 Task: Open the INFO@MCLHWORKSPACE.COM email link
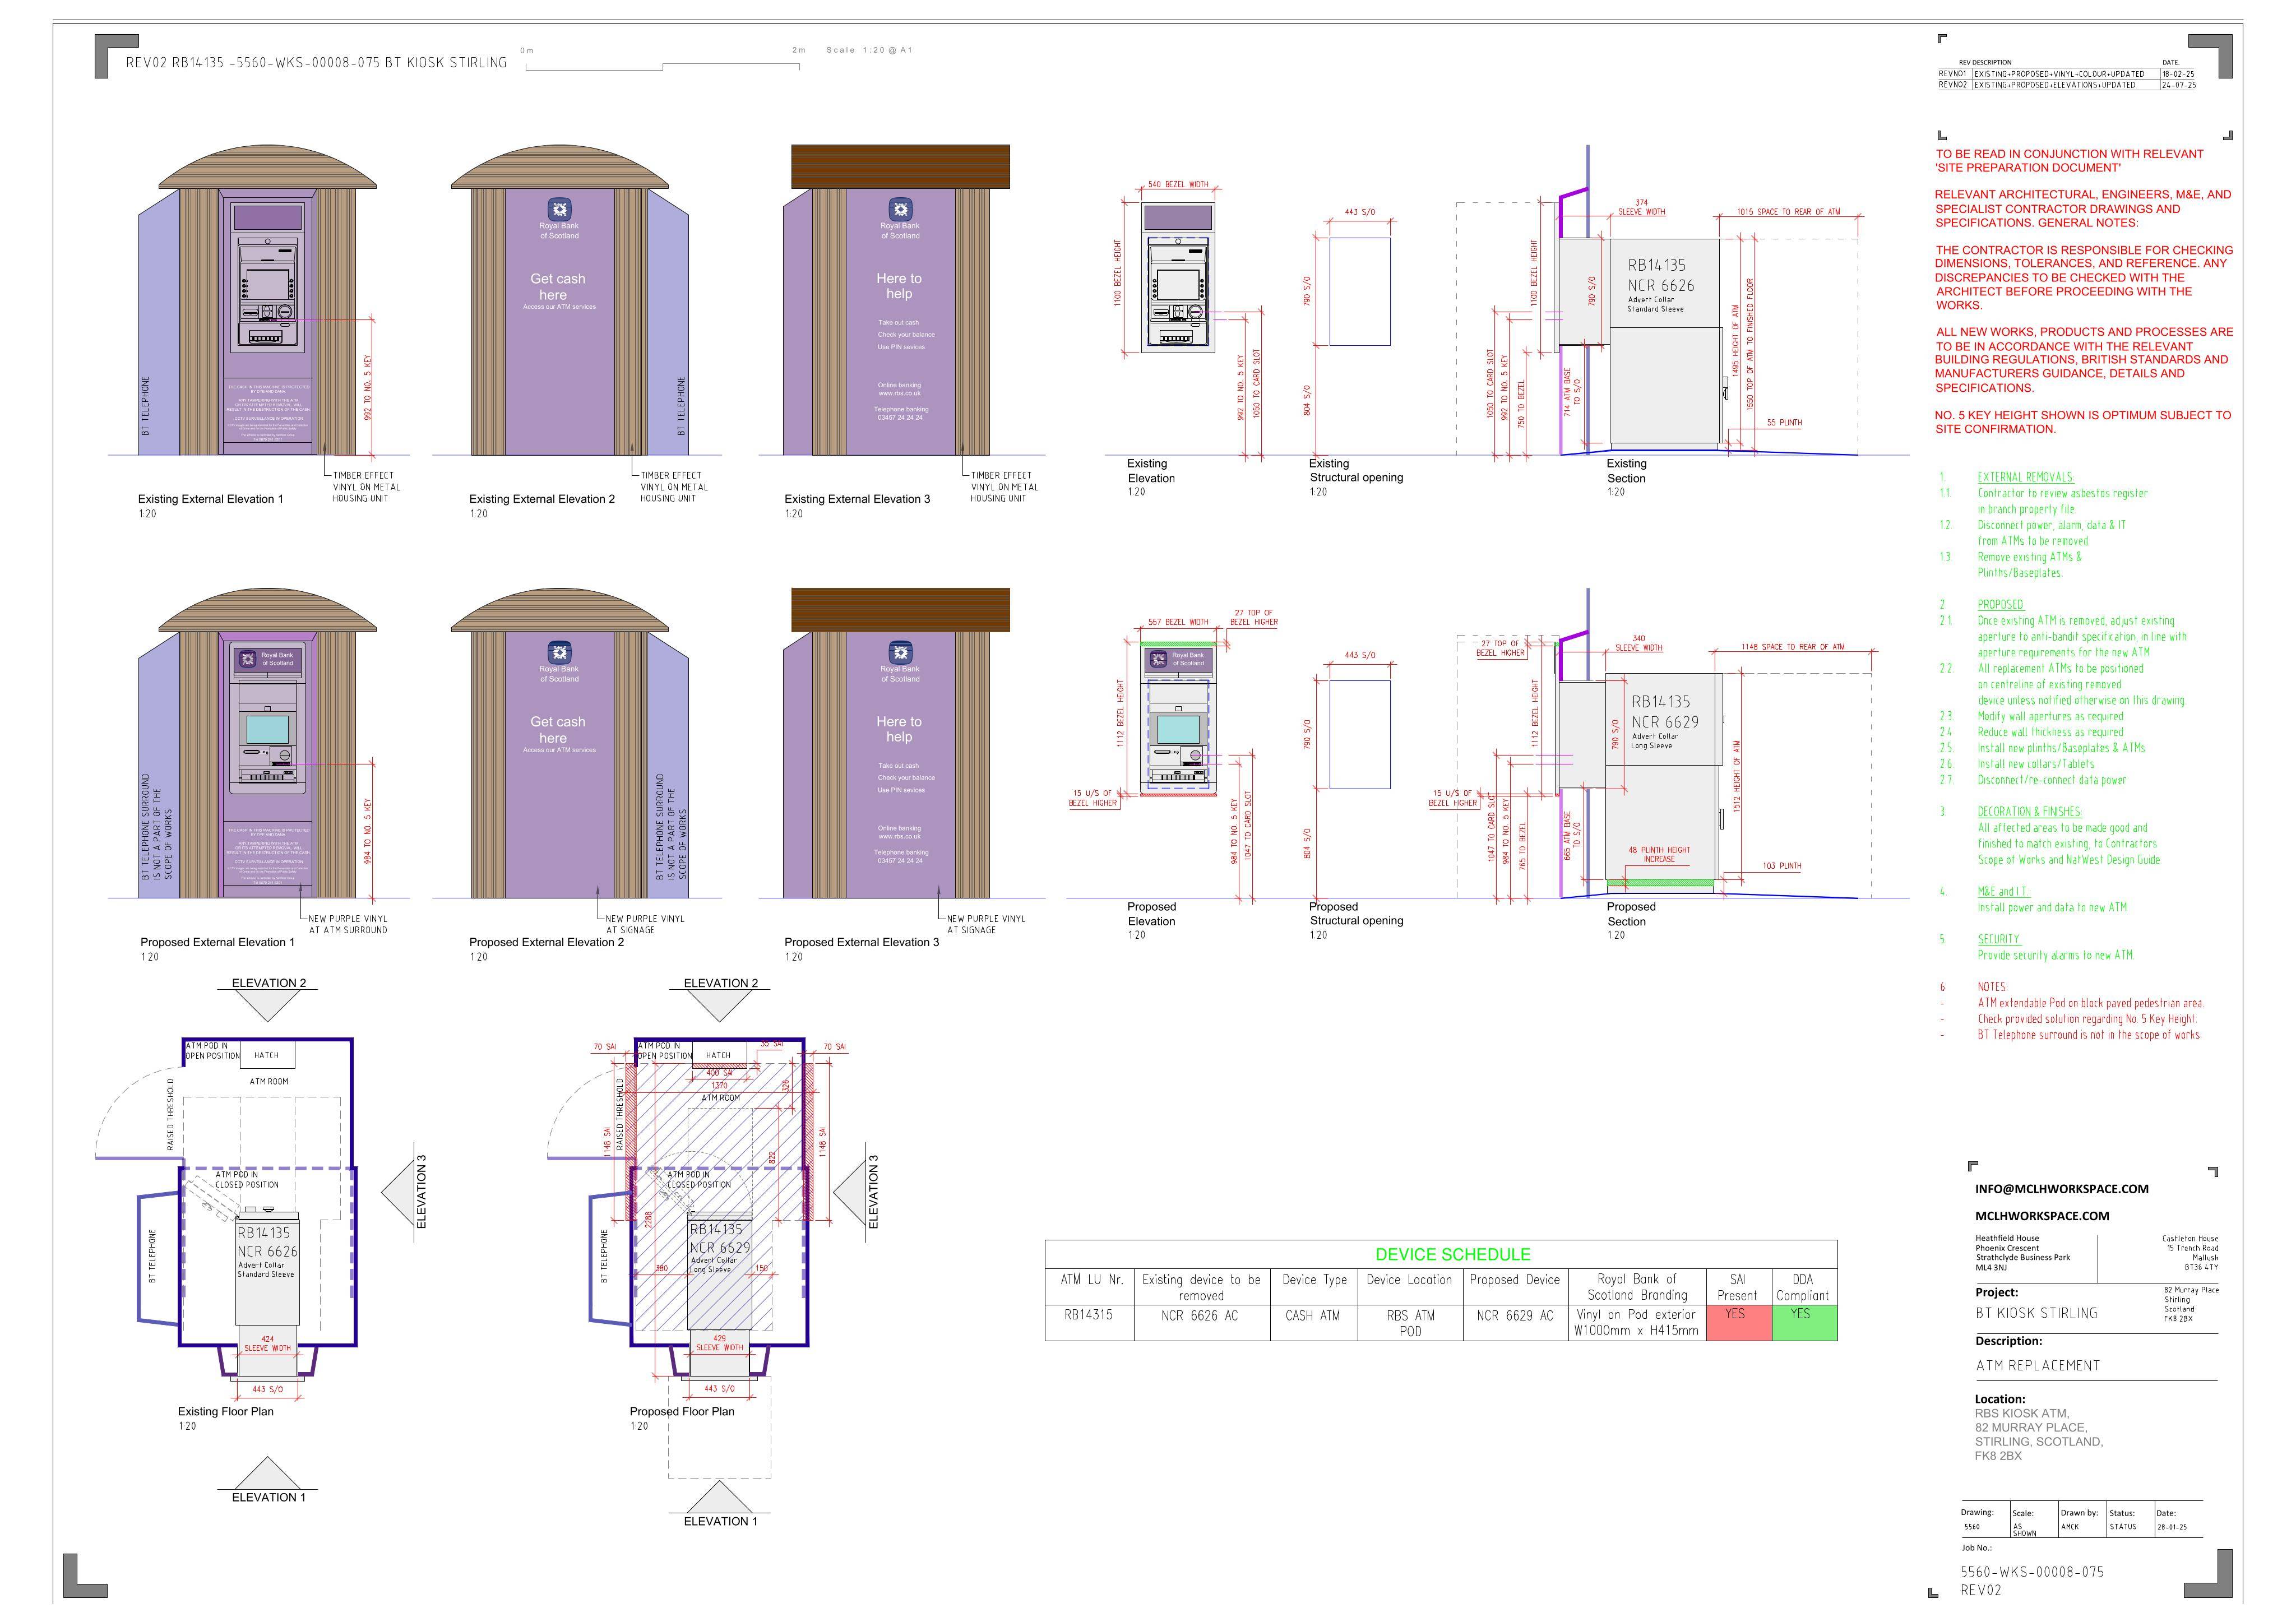coord(2061,1189)
